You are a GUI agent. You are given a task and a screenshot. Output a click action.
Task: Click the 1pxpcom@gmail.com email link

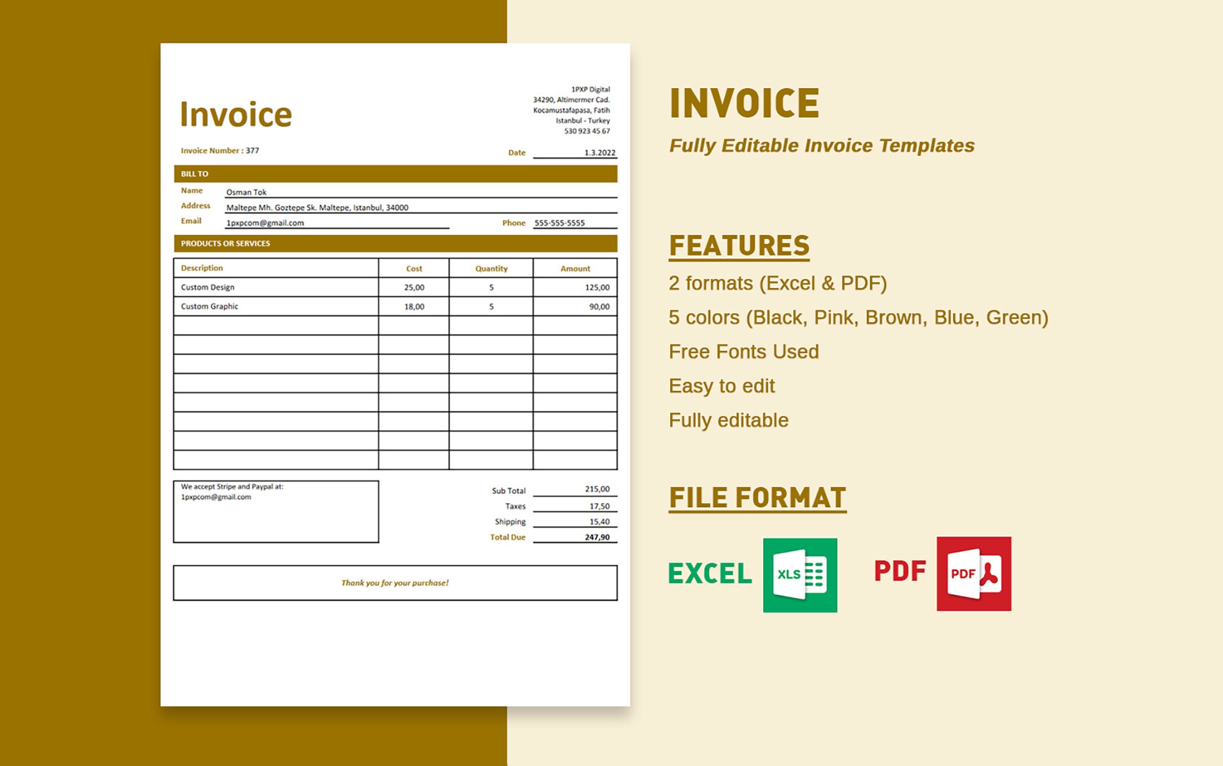point(266,223)
